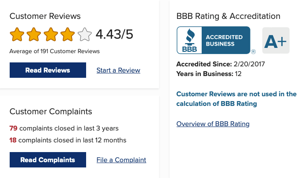Open the Read Reviews button
Screen dimensions: 308x178
[x=47, y=70]
